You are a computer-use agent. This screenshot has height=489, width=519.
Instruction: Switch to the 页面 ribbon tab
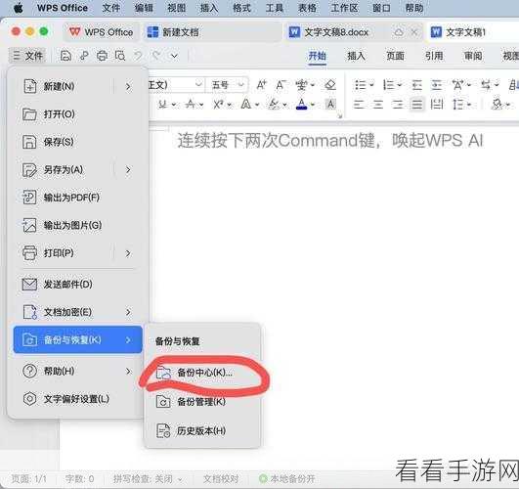click(395, 56)
